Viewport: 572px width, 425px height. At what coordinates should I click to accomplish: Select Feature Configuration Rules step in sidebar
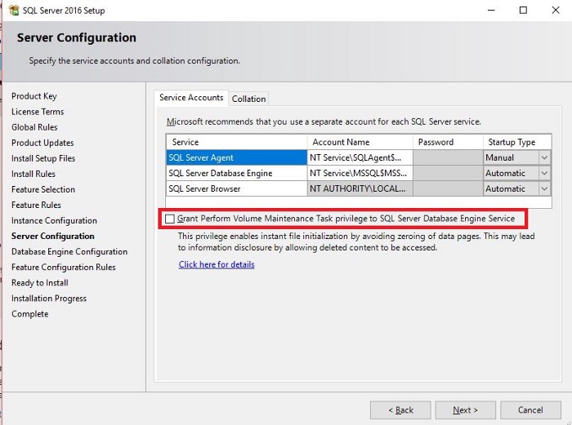pyautogui.click(x=64, y=268)
